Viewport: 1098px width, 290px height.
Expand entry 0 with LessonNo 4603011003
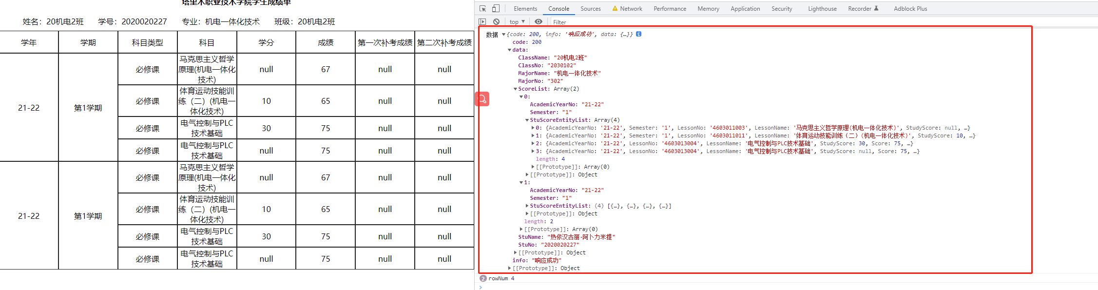coord(533,128)
